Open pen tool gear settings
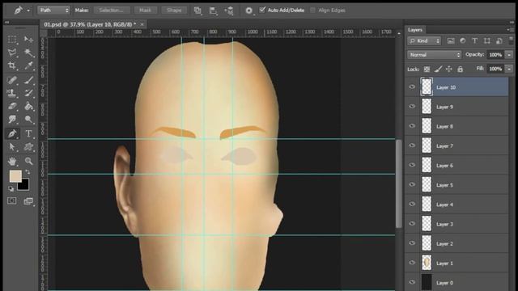This screenshot has height=291, width=518. [x=248, y=11]
